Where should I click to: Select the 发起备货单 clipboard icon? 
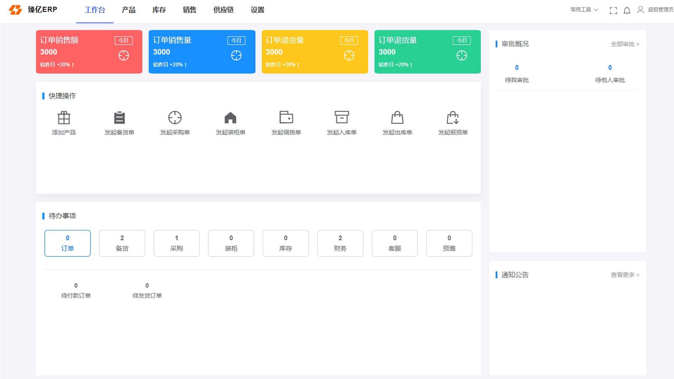(x=119, y=117)
